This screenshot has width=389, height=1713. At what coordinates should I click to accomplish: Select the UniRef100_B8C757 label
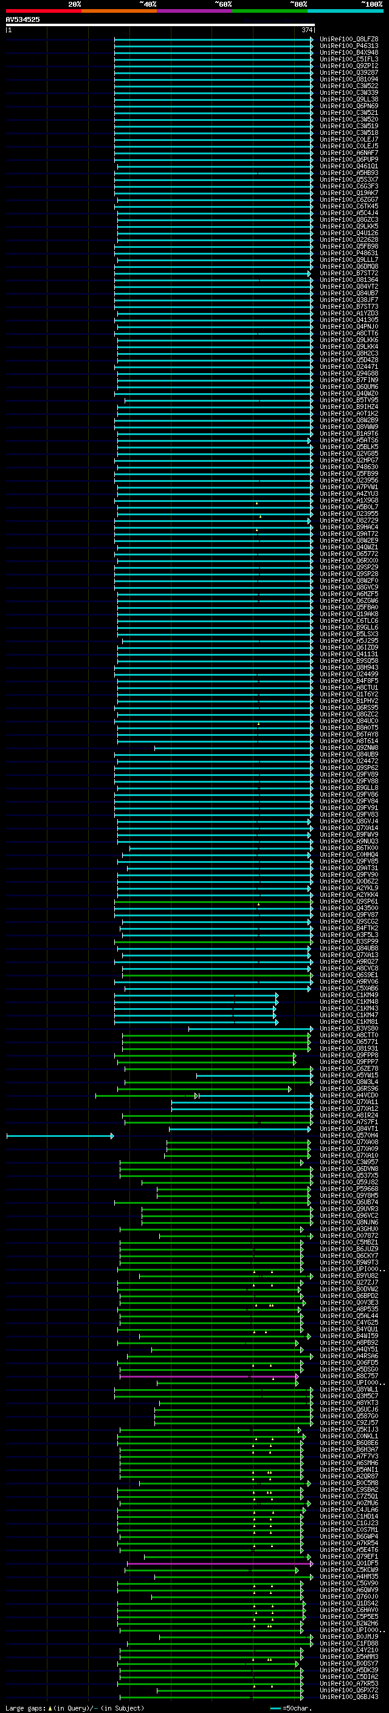coord(349,1376)
